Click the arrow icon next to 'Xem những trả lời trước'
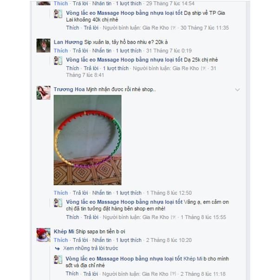 pyautogui.click(x=57, y=248)
